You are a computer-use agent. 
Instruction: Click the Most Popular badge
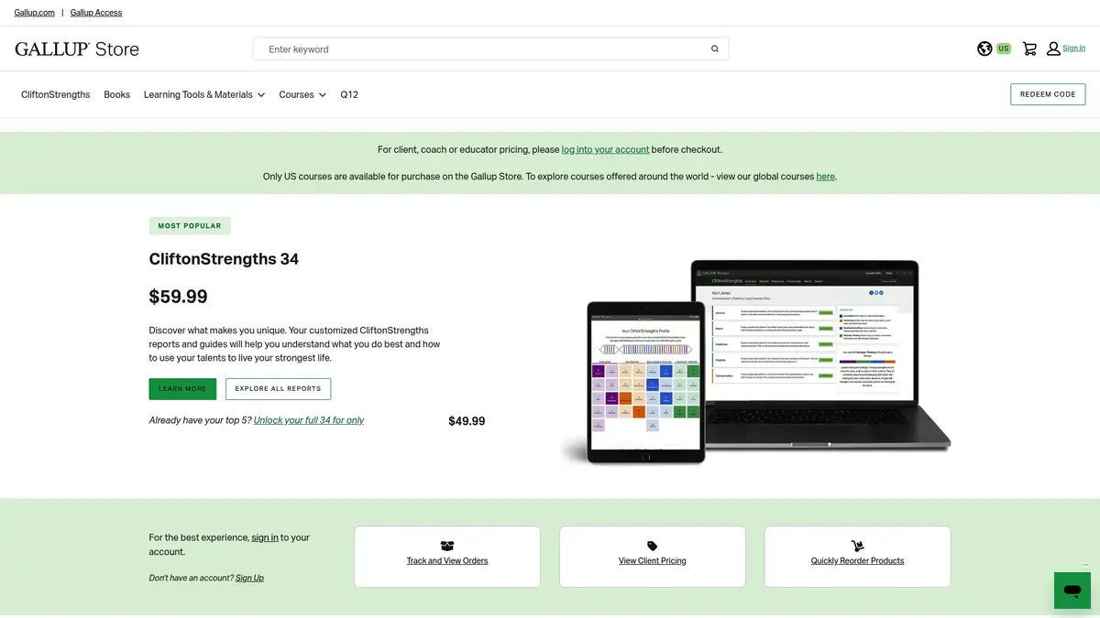pos(190,226)
